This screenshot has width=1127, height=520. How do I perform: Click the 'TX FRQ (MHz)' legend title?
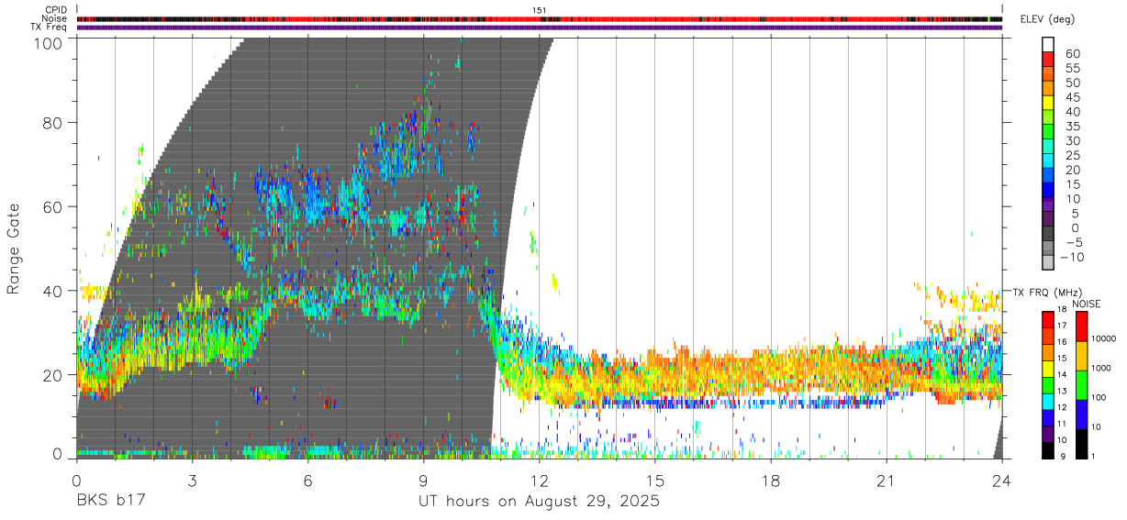point(1045,292)
